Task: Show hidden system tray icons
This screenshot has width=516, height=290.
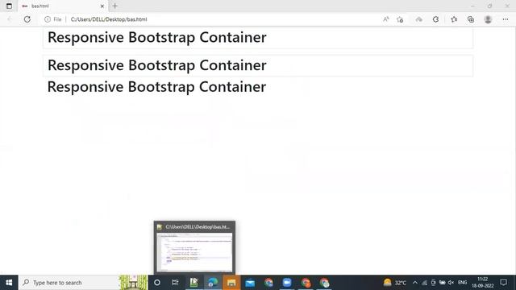Action: (x=415, y=283)
